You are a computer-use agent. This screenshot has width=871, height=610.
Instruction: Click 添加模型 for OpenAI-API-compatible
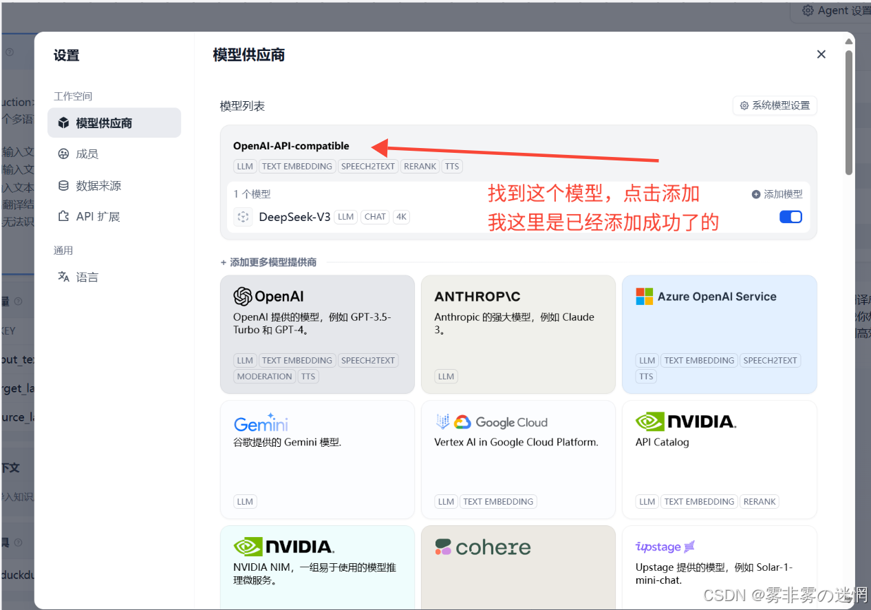pyautogui.click(x=777, y=194)
